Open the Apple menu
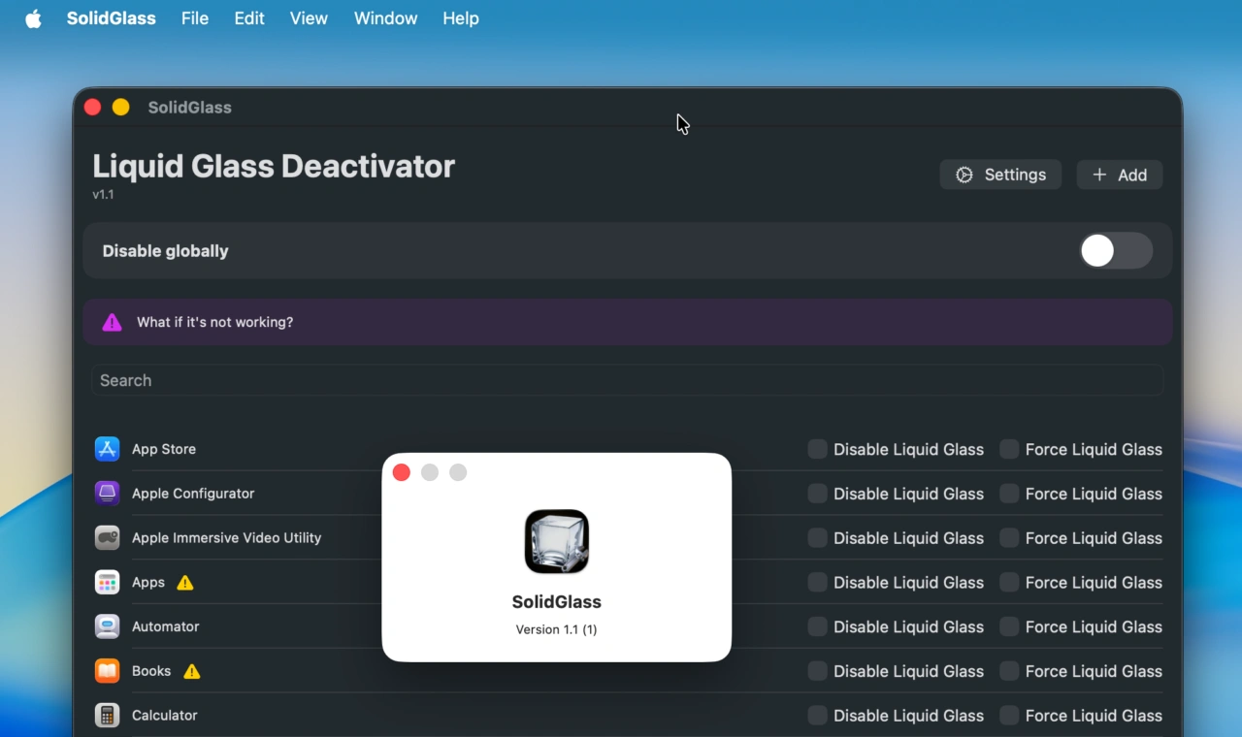 click(x=34, y=18)
